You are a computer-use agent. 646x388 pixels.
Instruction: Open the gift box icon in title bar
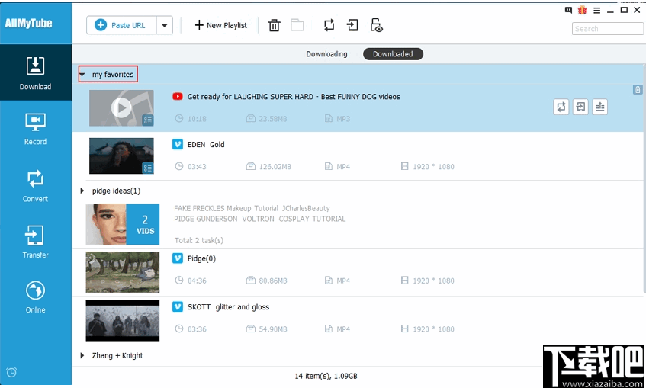pyautogui.click(x=582, y=10)
